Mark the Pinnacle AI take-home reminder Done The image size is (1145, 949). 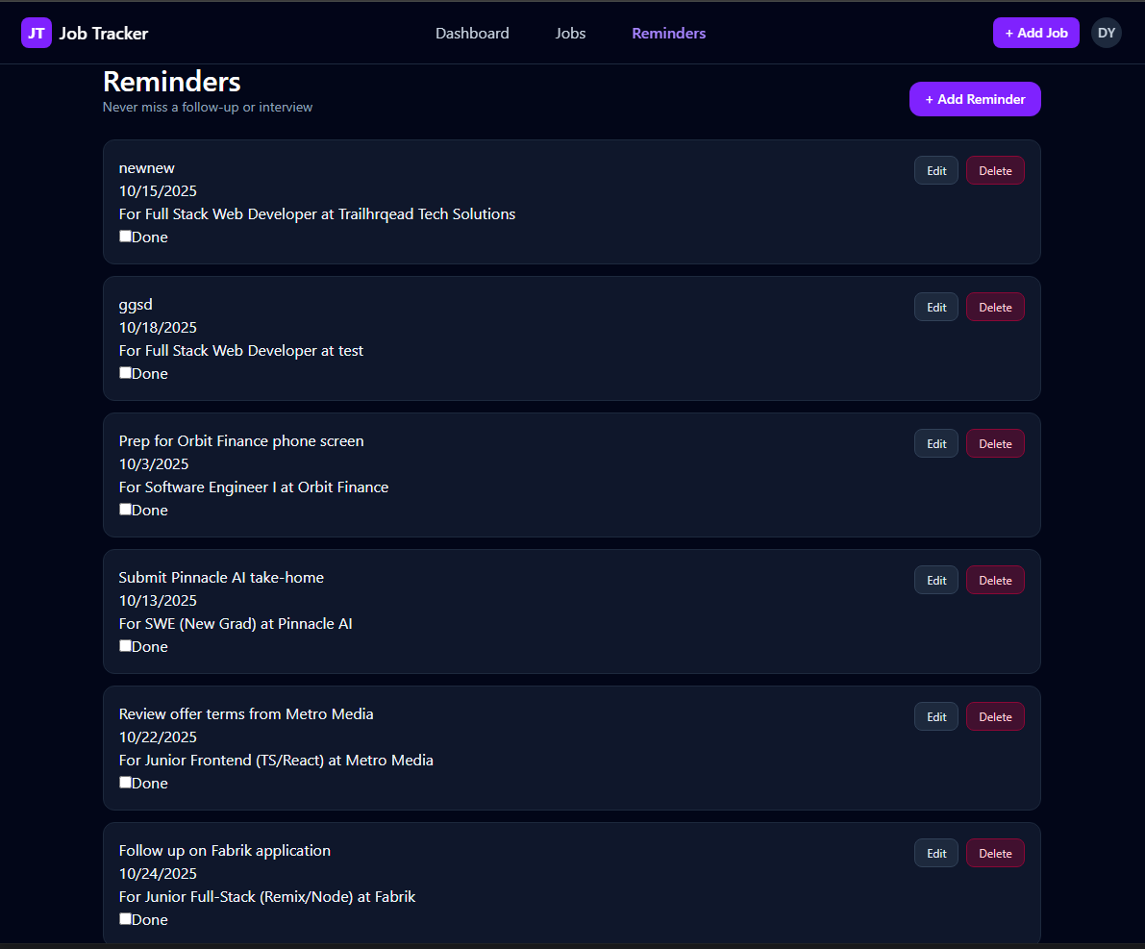pos(125,645)
